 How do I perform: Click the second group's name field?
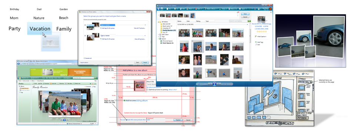108,35
